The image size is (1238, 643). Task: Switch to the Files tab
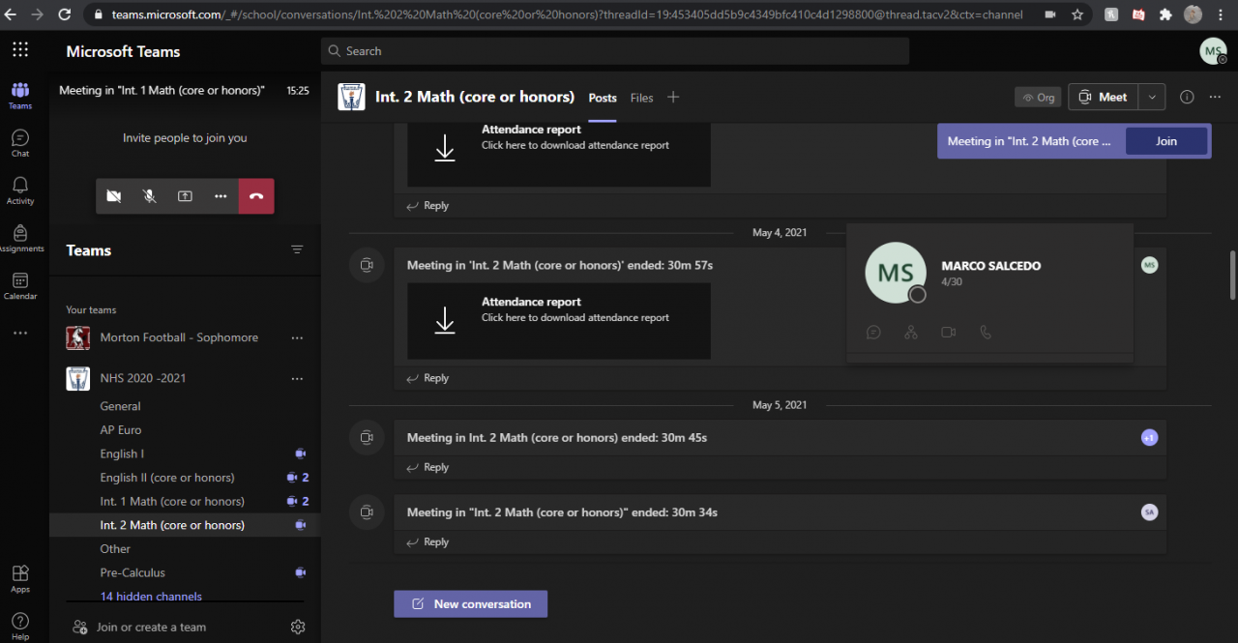click(641, 98)
